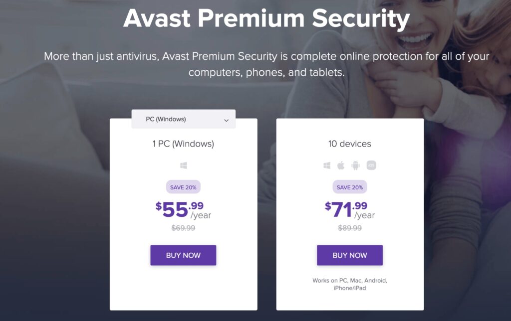Click BUY NOW for 10 devices plan

350,255
